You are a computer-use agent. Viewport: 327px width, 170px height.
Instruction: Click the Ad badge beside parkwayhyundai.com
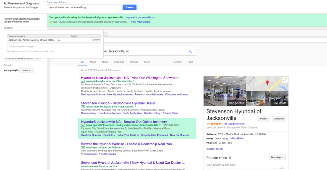(83, 81)
